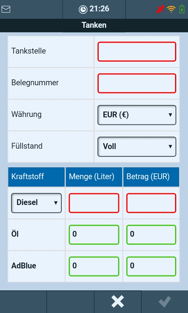
Task: Confirm entry with the checkmark icon
Action: click(x=165, y=301)
